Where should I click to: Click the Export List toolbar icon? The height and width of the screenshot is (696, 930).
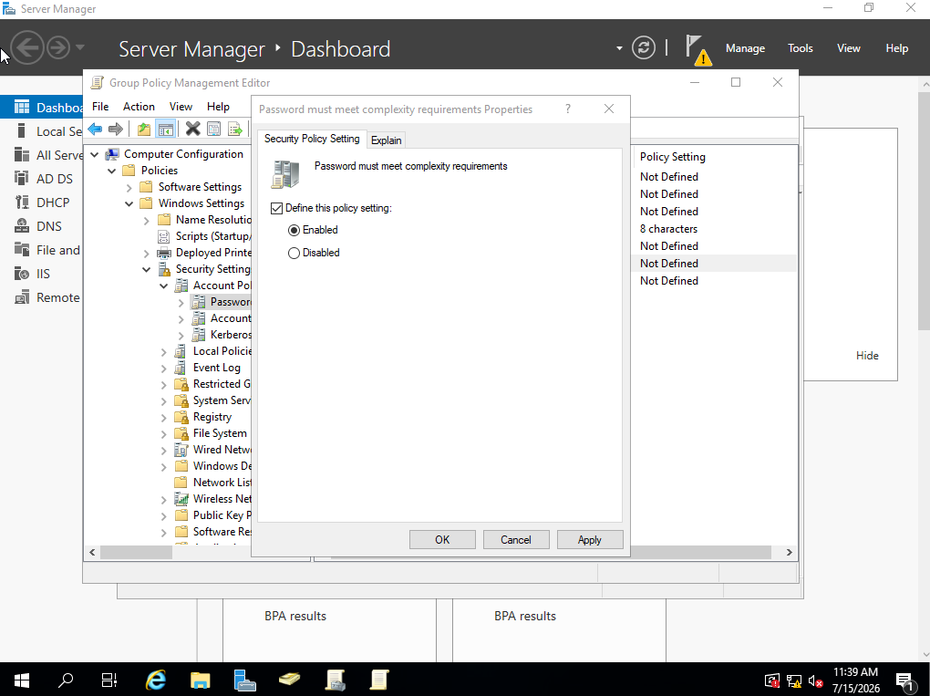tap(235, 129)
